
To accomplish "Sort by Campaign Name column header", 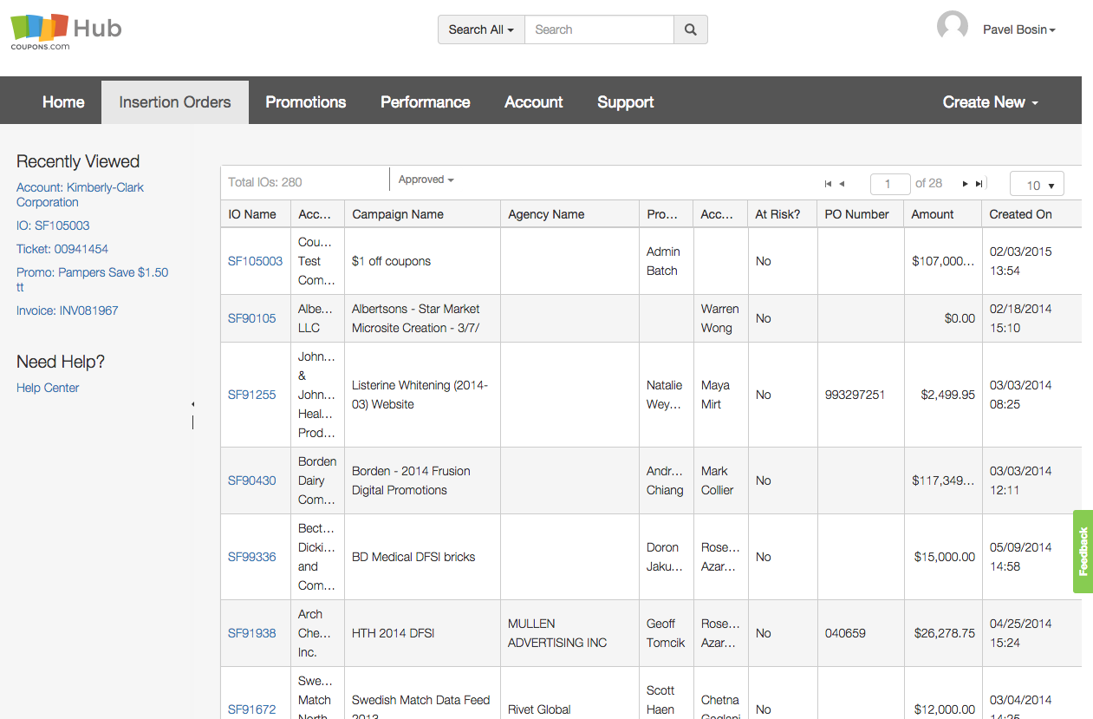I will (x=422, y=214).
